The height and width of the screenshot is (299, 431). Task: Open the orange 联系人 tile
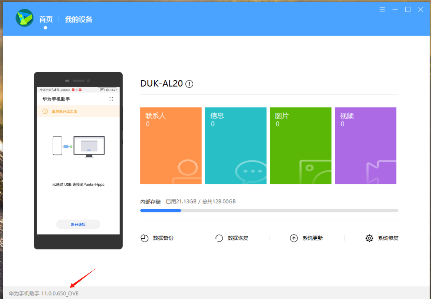click(171, 146)
